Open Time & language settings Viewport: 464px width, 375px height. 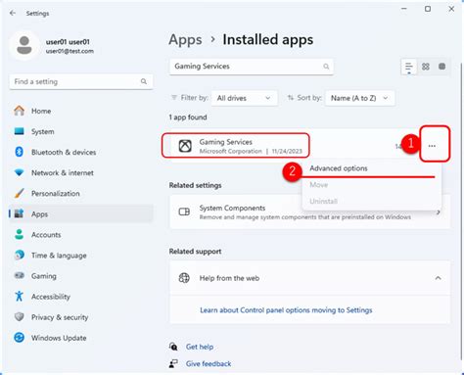[x=81, y=256]
